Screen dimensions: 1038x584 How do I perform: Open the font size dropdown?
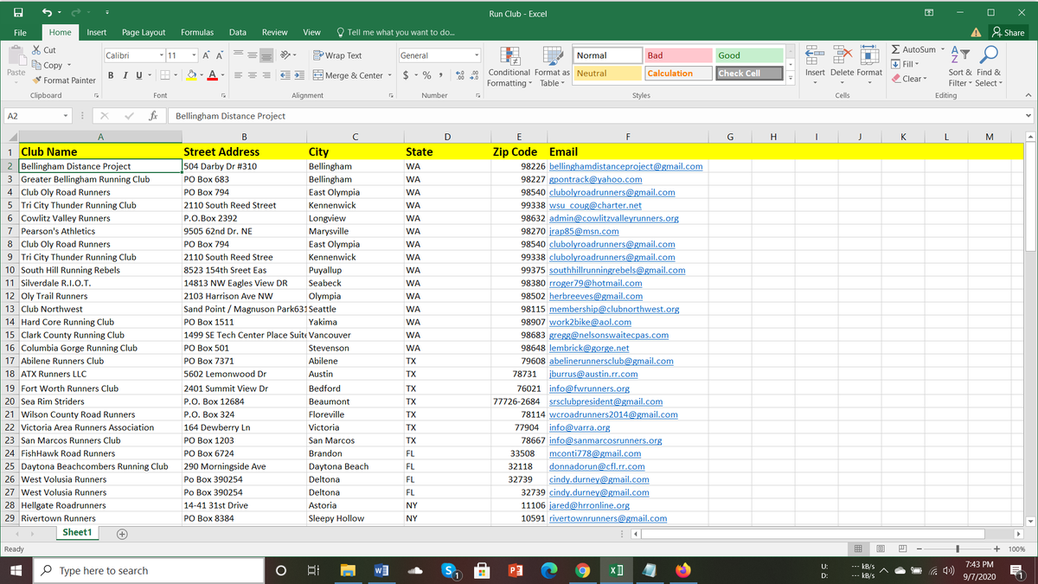pyautogui.click(x=192, y=55)
